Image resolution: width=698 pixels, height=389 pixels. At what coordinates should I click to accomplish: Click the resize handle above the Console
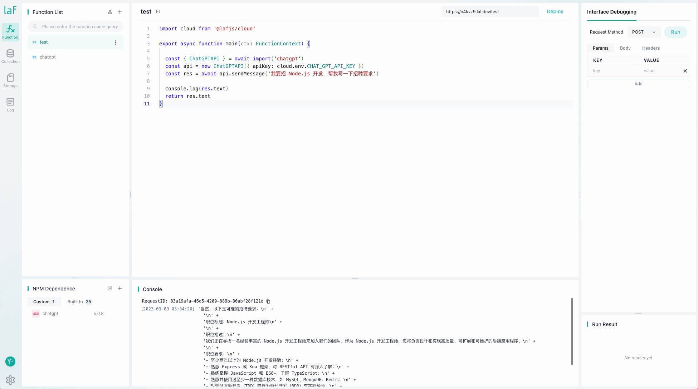[355, 279]
